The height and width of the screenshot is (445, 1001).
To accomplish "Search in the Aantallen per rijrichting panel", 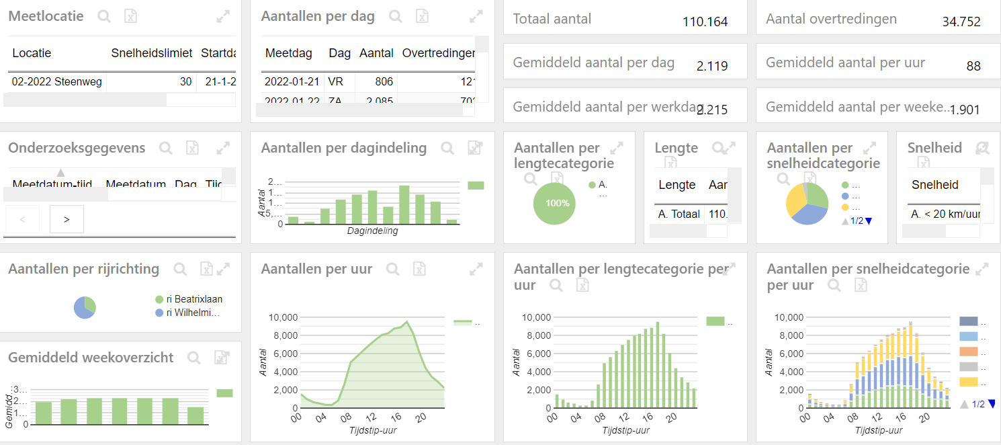I will click(x=180, y=269).
